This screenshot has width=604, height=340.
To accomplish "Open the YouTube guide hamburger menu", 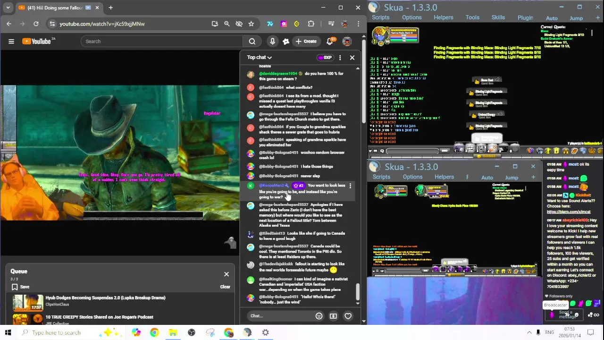I will pos(11,42).
